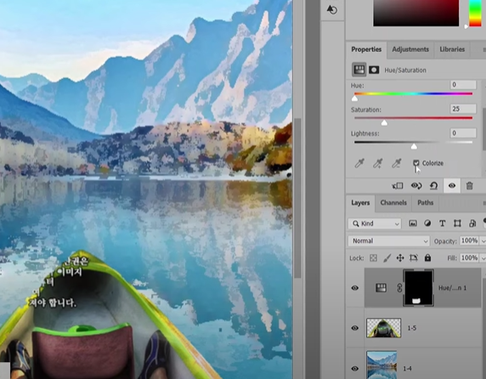The width and height of the screenshot is (486, 379).
Task: Hide the Hue/Saturation 1 layer
Action: (x=355, y=288)
